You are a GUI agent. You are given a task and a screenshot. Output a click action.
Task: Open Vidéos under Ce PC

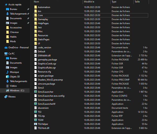tap(13, 86)
